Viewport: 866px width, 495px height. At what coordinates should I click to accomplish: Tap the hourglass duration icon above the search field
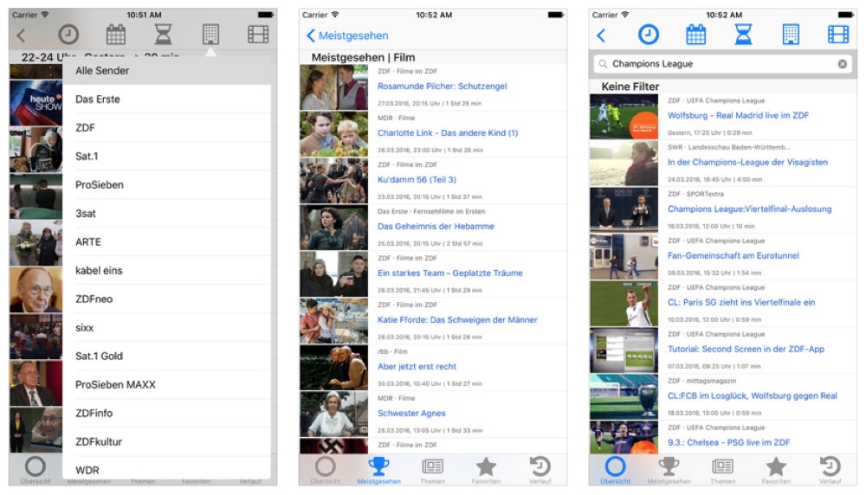pos(743,35)
